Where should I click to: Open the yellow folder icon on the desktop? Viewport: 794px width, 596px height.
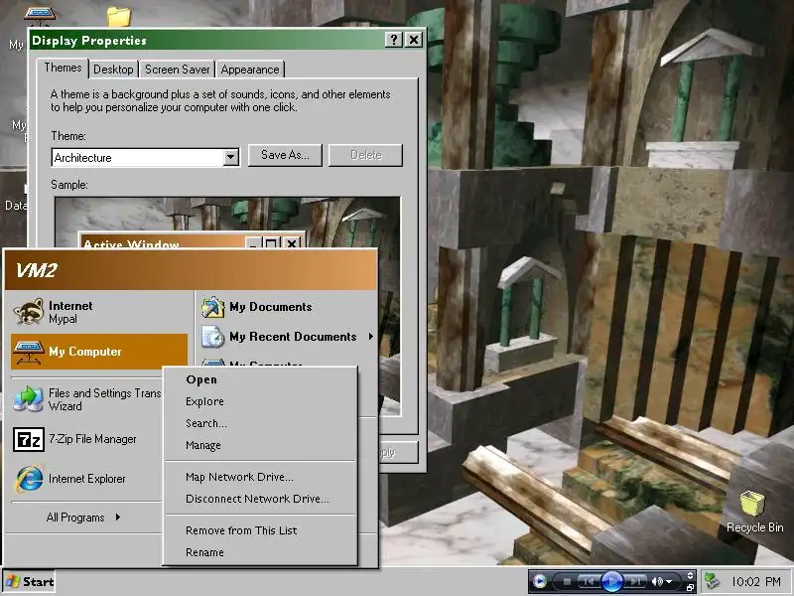[119, 16]
